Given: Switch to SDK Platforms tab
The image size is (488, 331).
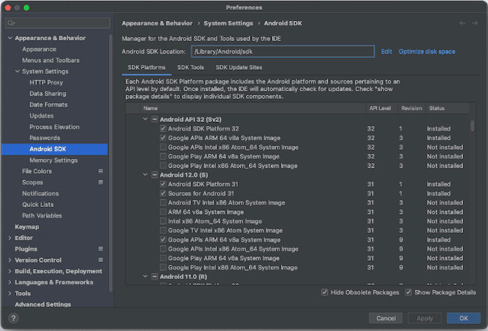Looking at the screenshot, I should point(146,68).
